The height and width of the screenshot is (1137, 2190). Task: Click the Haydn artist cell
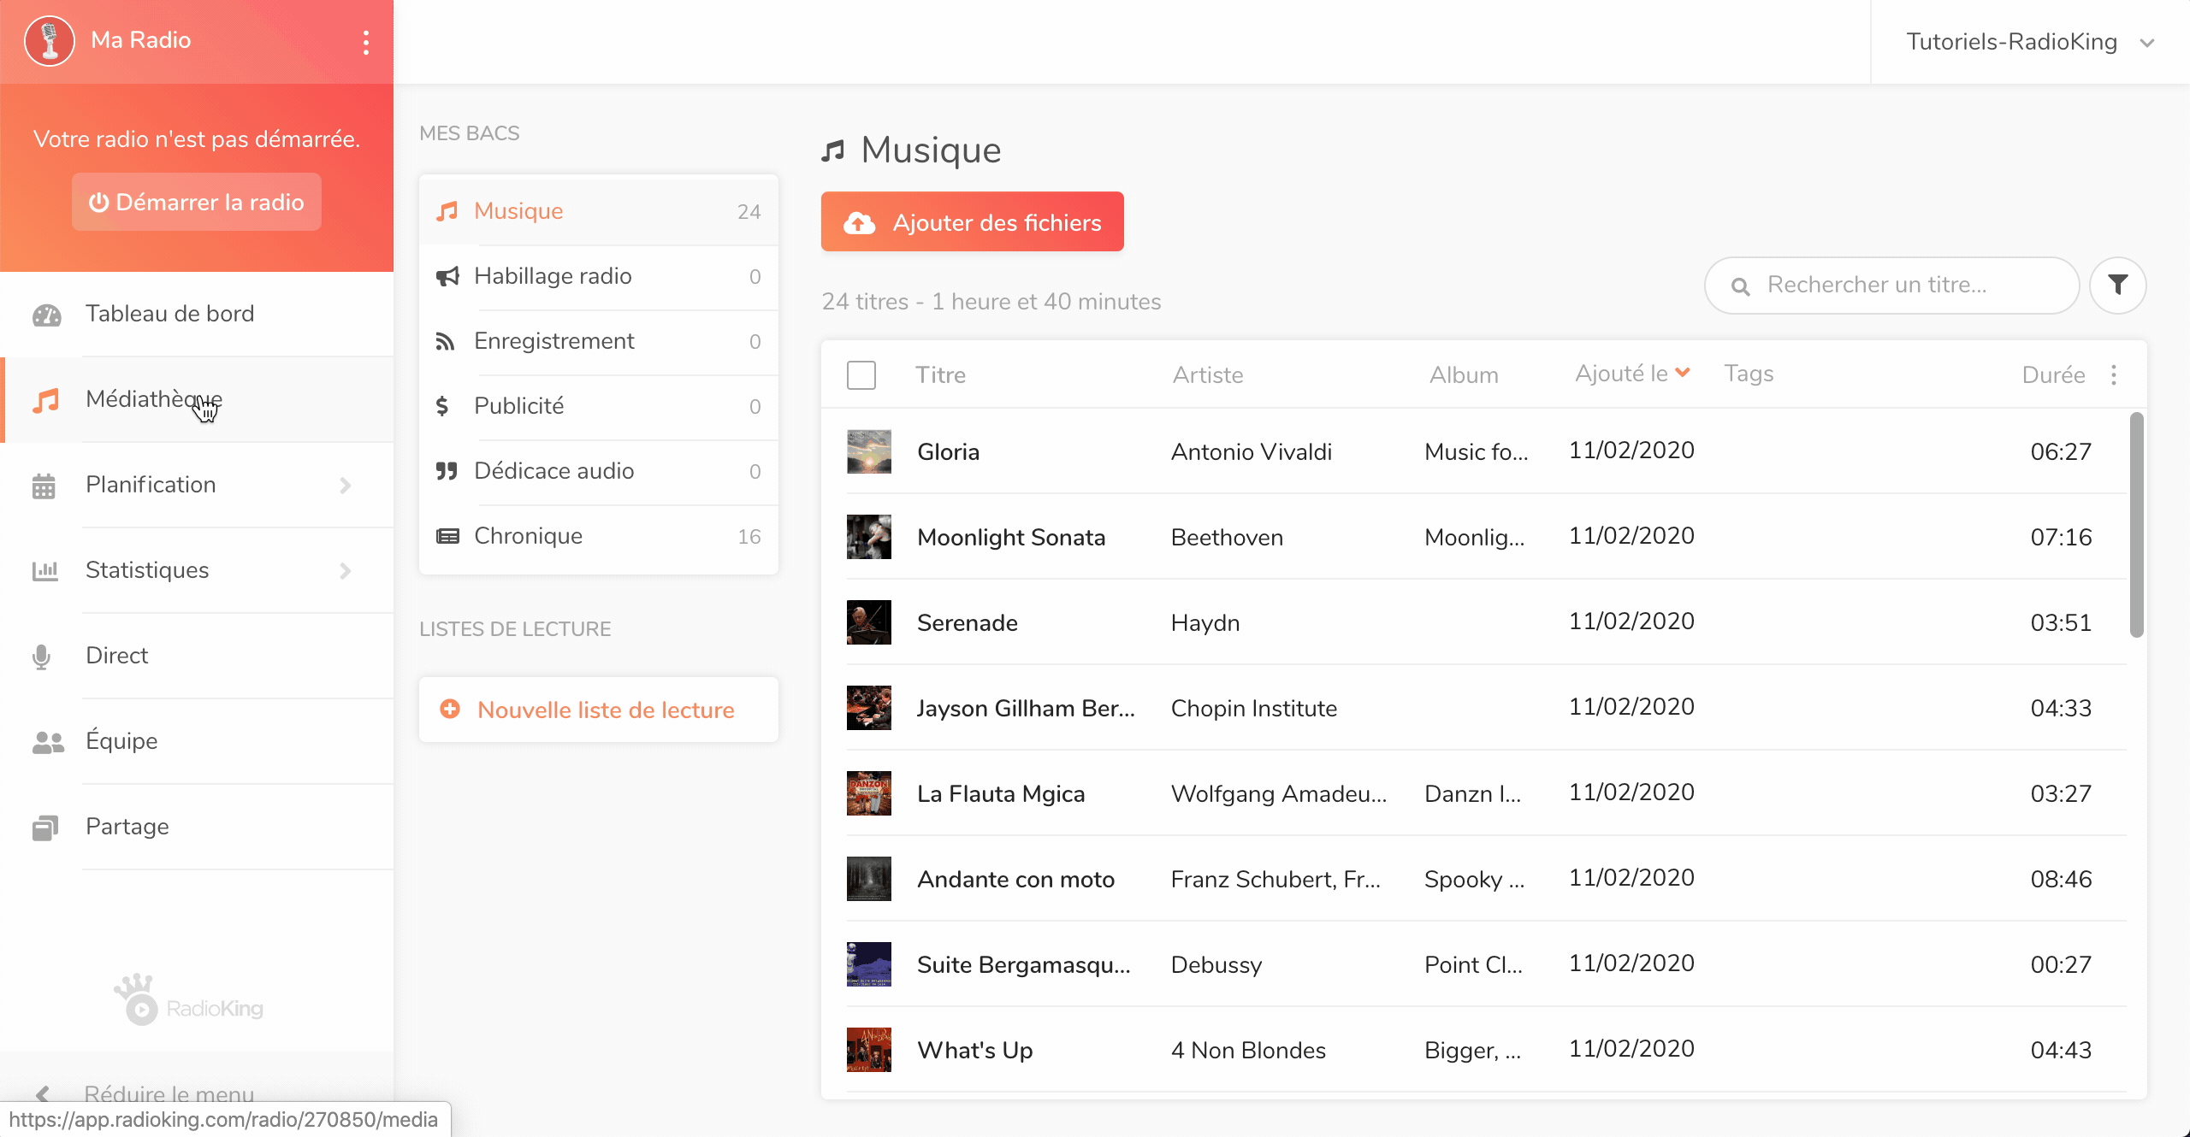coord(1205,623)
